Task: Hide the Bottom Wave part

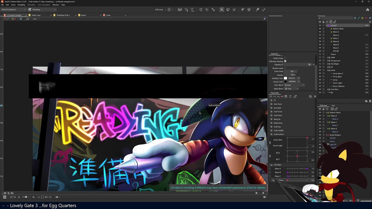Action: click(x=320, y=29)
